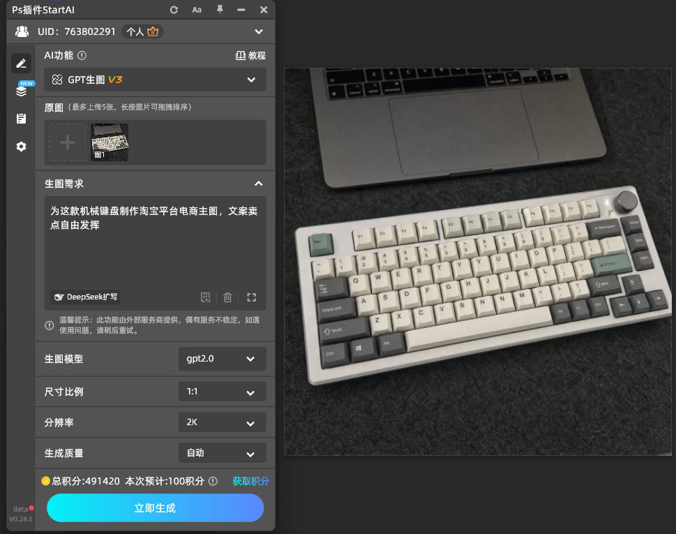The image size is (676, 534).
Task: Open the 教程 tutorial link
Action: (x=251, y=56)
